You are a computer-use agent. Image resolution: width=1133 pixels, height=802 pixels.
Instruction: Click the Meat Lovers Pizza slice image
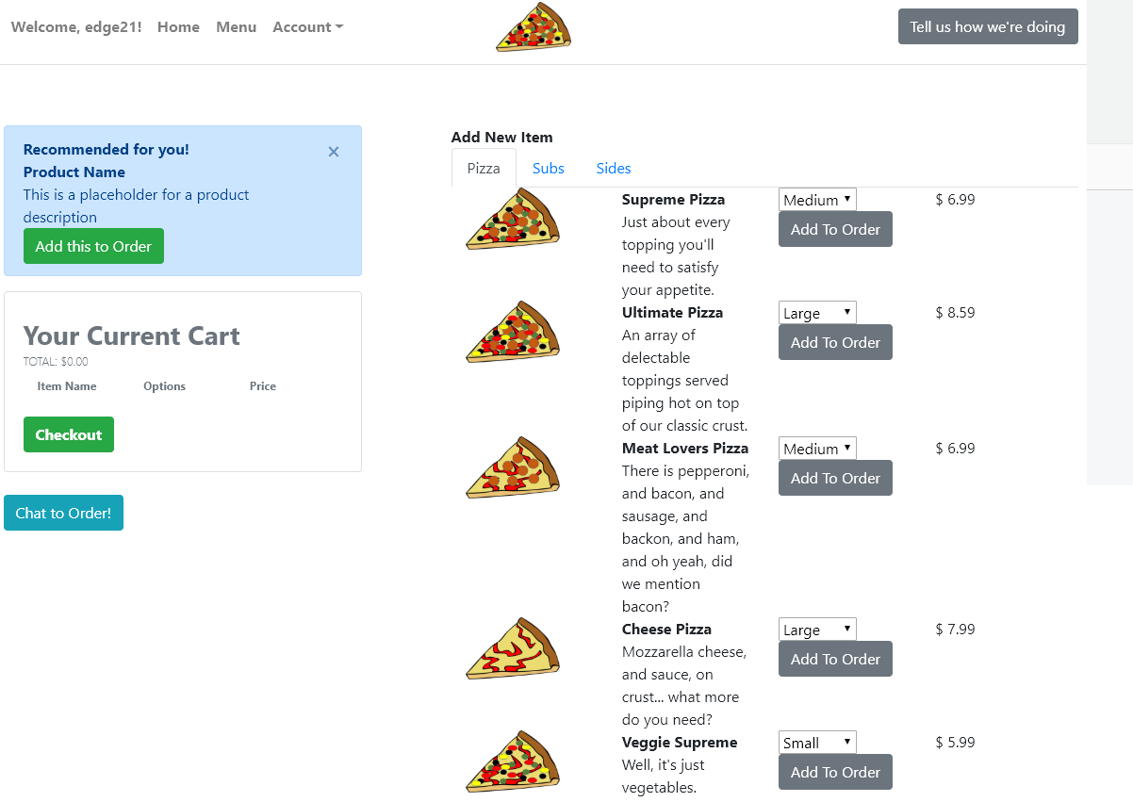tap(513, 467)
